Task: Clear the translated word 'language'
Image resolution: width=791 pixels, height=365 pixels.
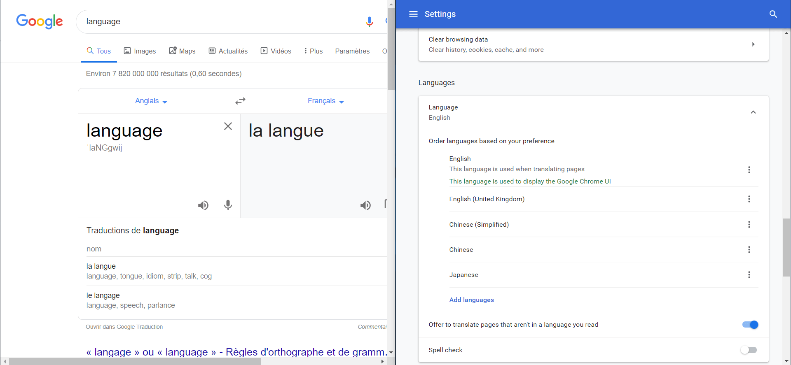Action: 228,126
